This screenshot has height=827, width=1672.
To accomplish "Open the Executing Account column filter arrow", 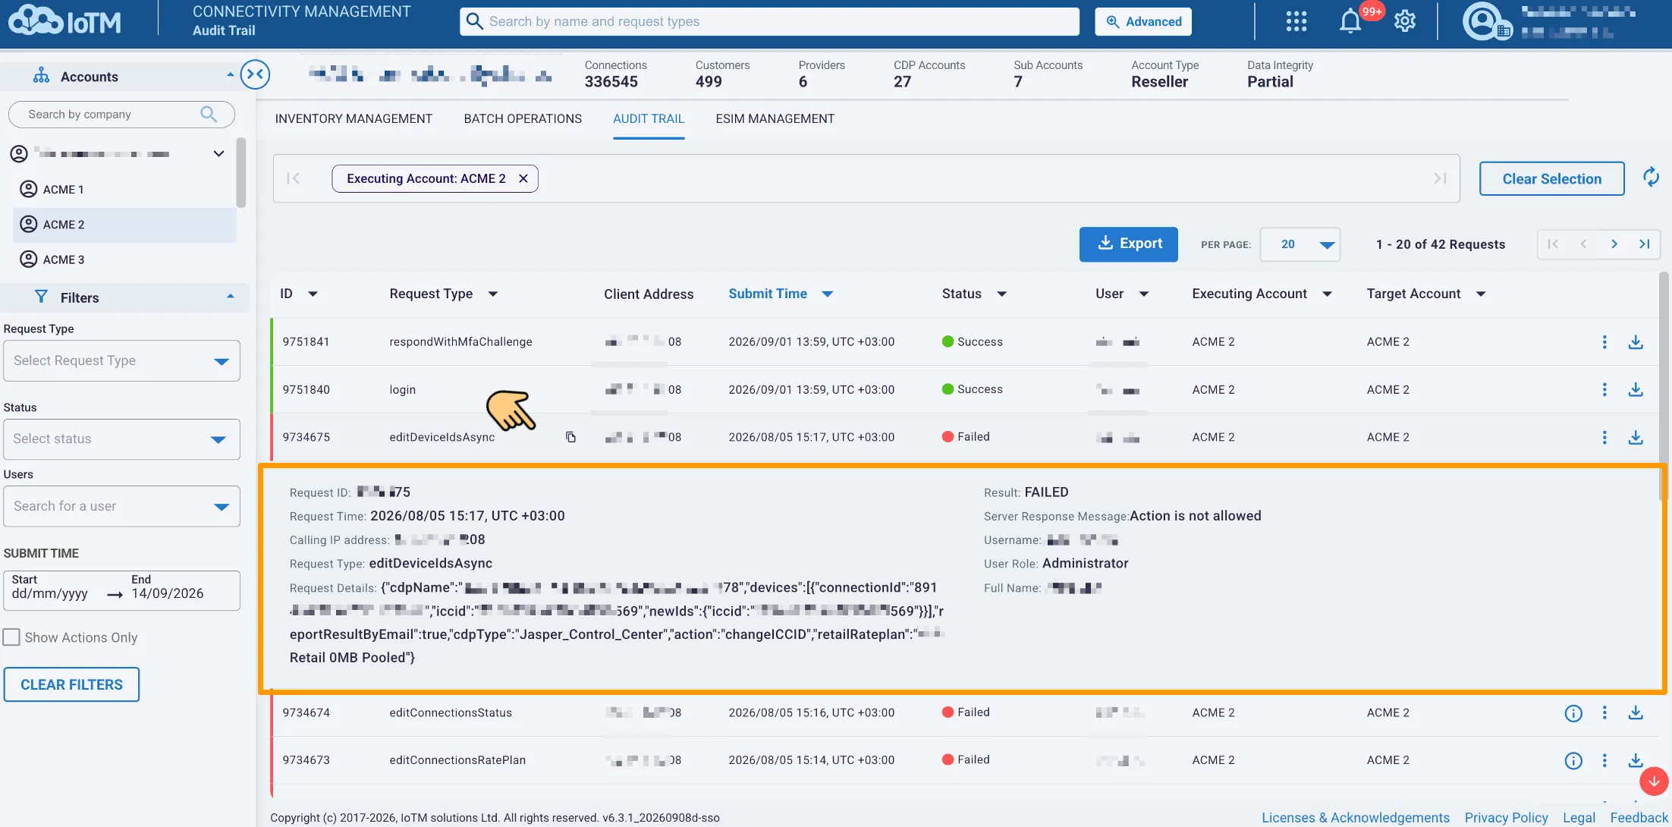I will (x=1328, y=294).
